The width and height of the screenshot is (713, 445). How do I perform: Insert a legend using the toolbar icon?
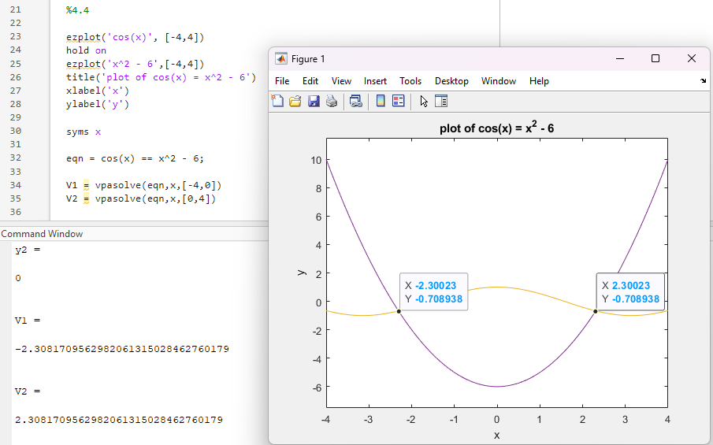click(398, 101)
